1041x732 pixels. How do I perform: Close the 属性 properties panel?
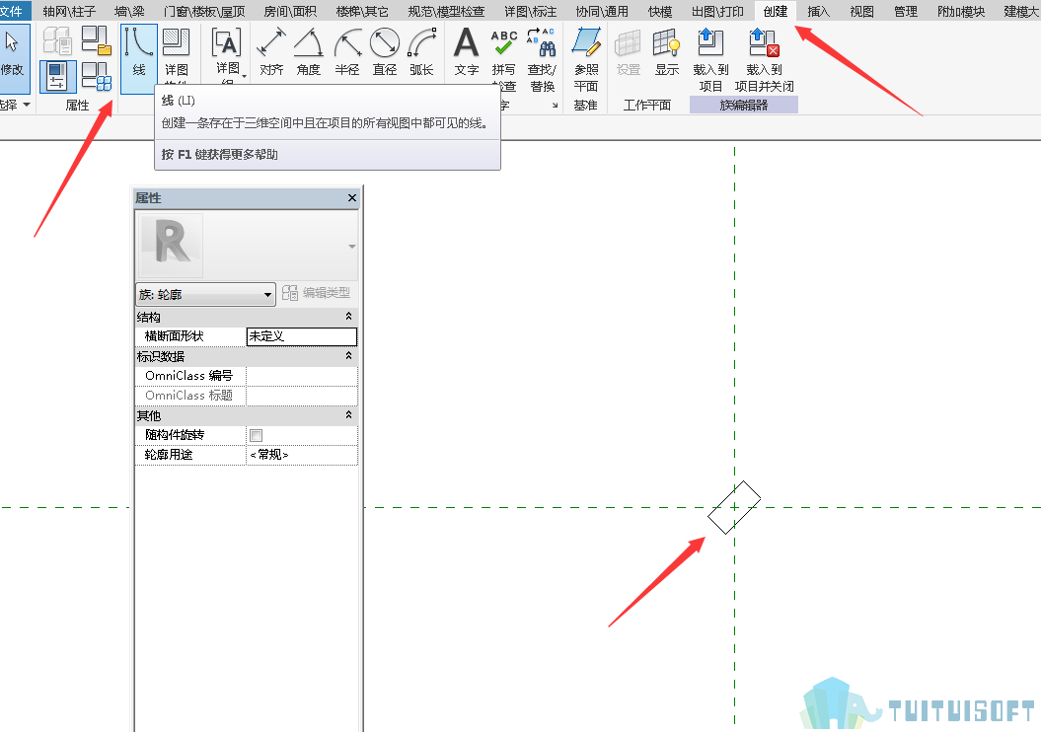coord(352,197)
